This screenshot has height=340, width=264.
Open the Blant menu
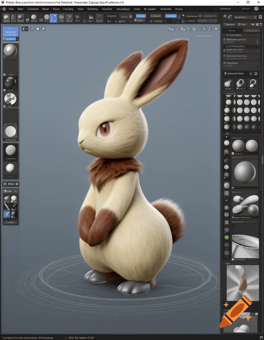tap(56, 9)
